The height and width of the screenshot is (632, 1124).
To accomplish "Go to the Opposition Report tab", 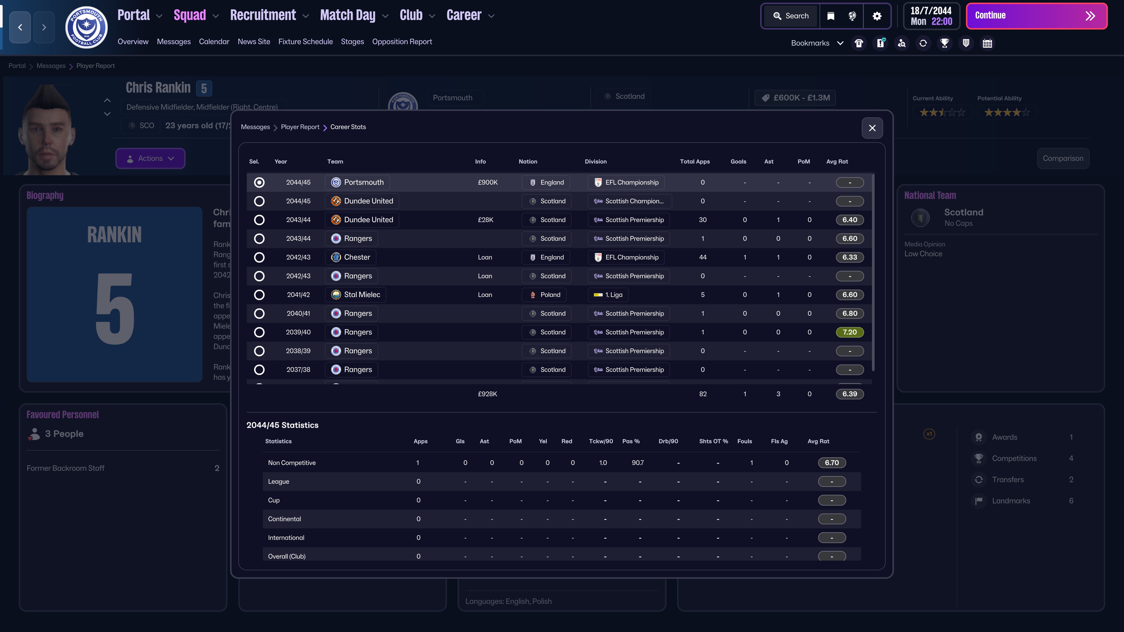I will pos(402,42).
